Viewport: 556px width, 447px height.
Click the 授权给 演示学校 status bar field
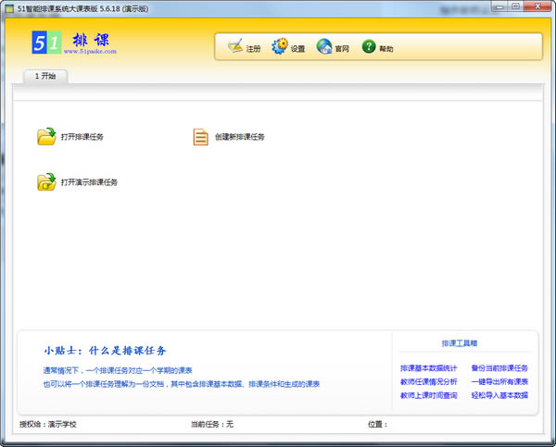[49, 425]
